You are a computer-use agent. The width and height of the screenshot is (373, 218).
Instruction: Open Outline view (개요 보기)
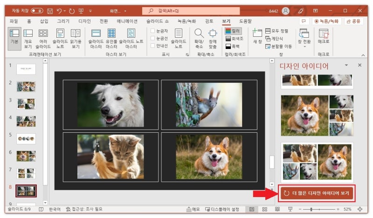click(28, 39)
